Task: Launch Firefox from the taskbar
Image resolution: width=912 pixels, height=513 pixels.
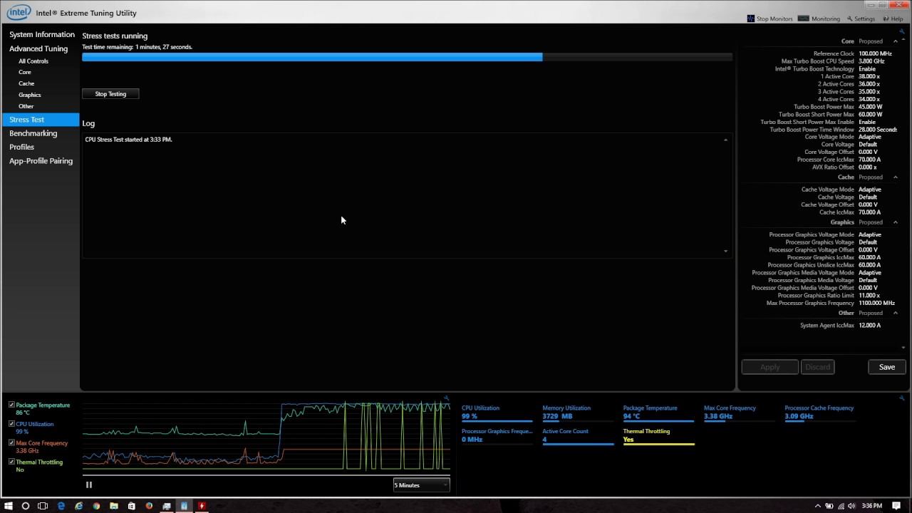Action: pyautogui.click(x=149, y=506)
